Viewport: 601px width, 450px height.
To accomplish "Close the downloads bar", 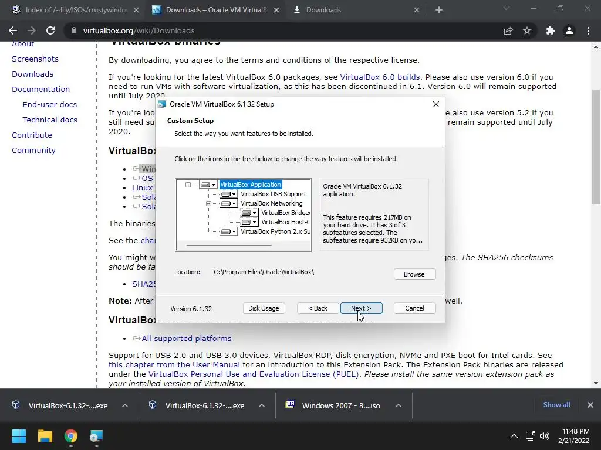I will click(x=590, y=405).
